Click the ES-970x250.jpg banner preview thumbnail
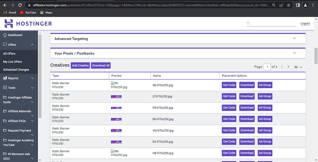Screen dimensions: 318x162 [x=116, y=142]
